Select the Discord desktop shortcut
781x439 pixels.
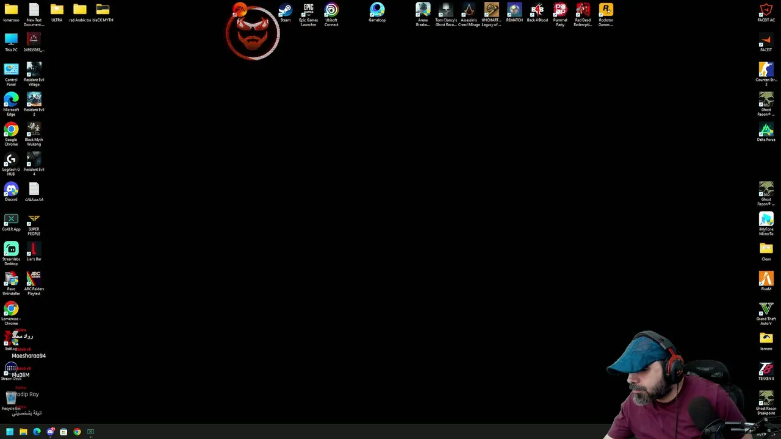click(11, 192)
